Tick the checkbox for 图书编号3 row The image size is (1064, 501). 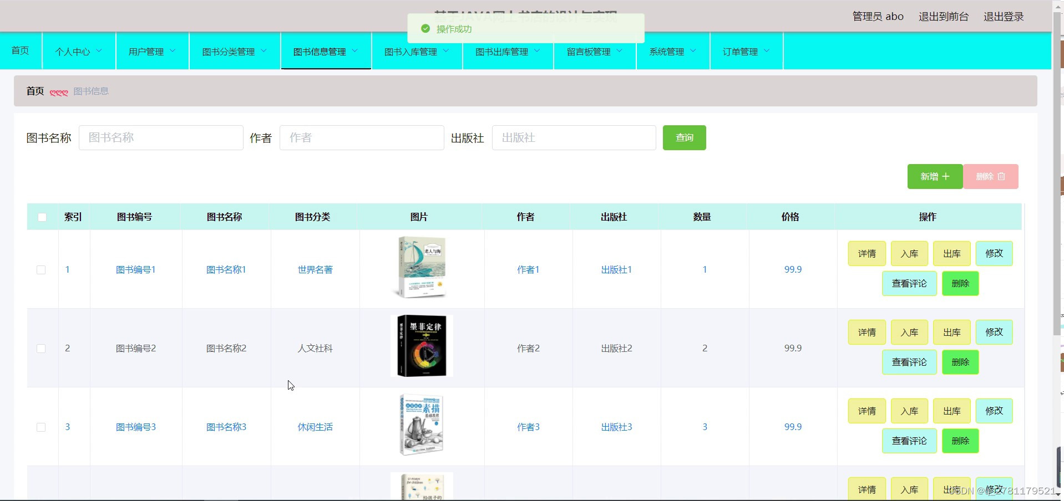click(41, 427)
